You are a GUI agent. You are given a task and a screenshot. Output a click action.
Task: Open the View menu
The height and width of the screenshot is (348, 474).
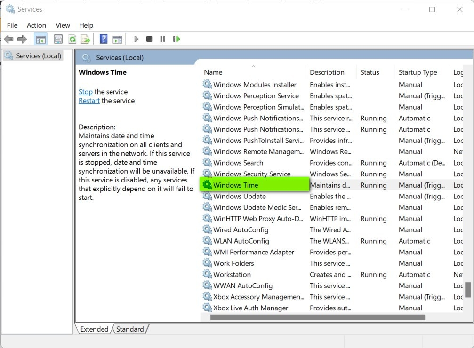tap(63, 25)
